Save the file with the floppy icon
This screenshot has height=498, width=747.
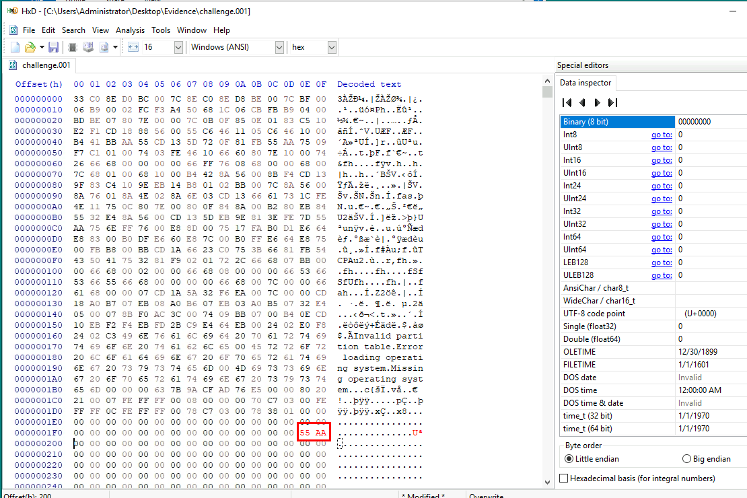pos(53,47)
